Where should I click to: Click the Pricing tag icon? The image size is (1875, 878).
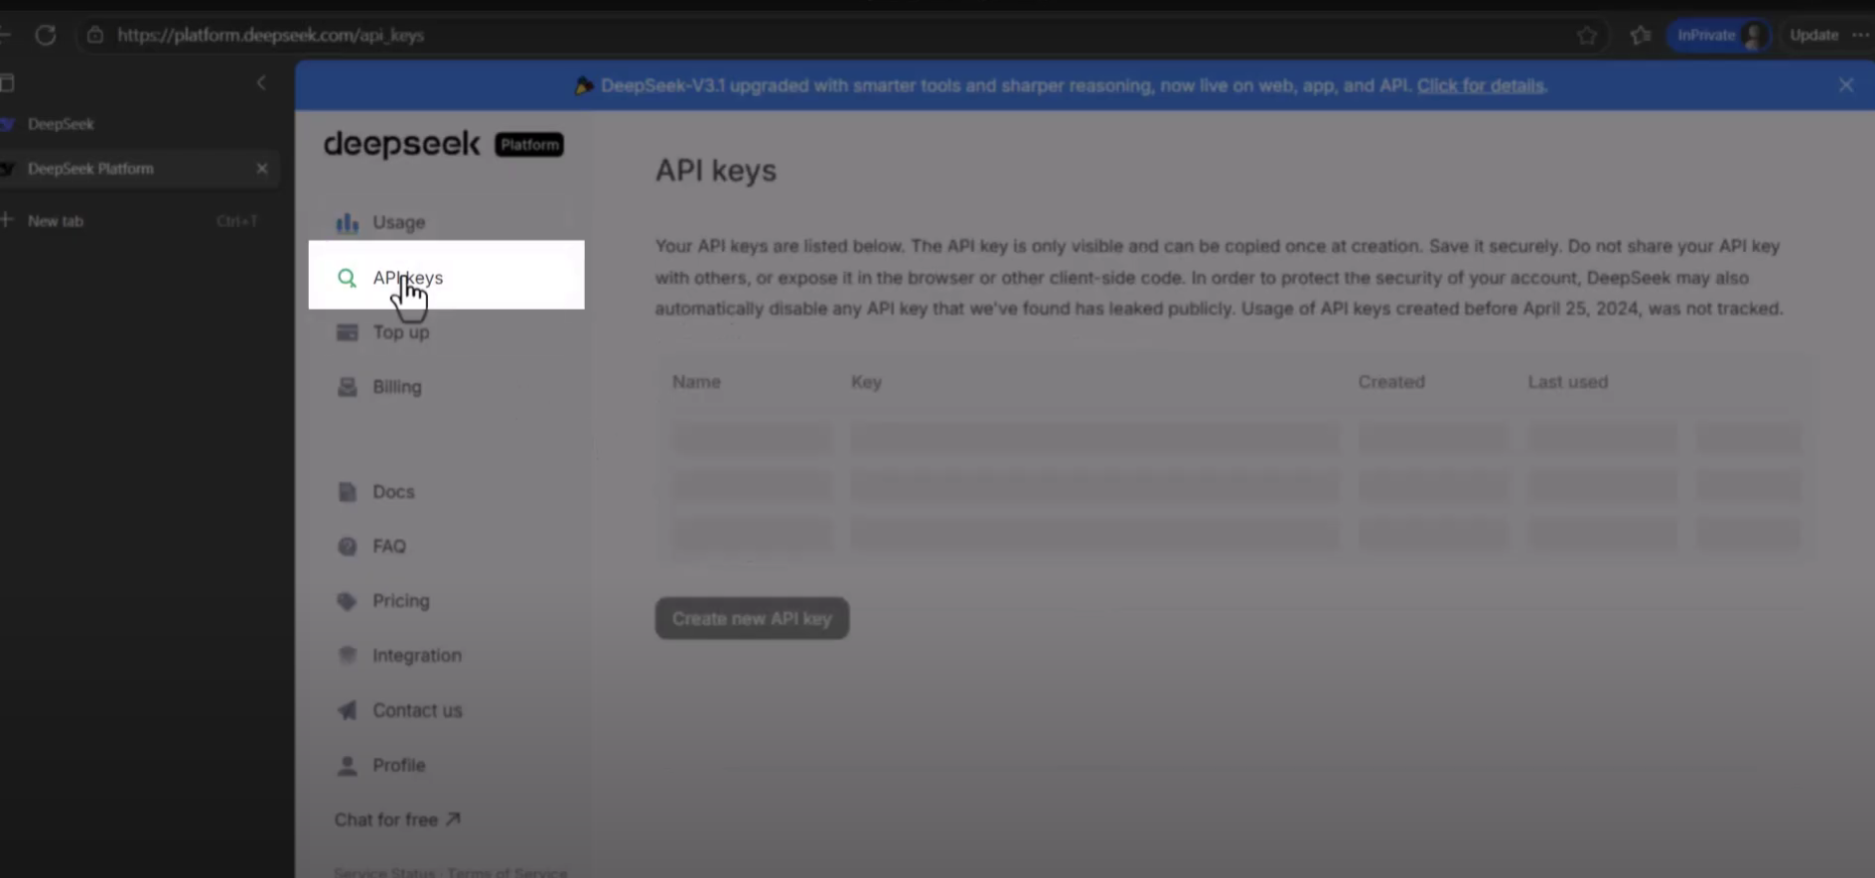click(347, 601)
